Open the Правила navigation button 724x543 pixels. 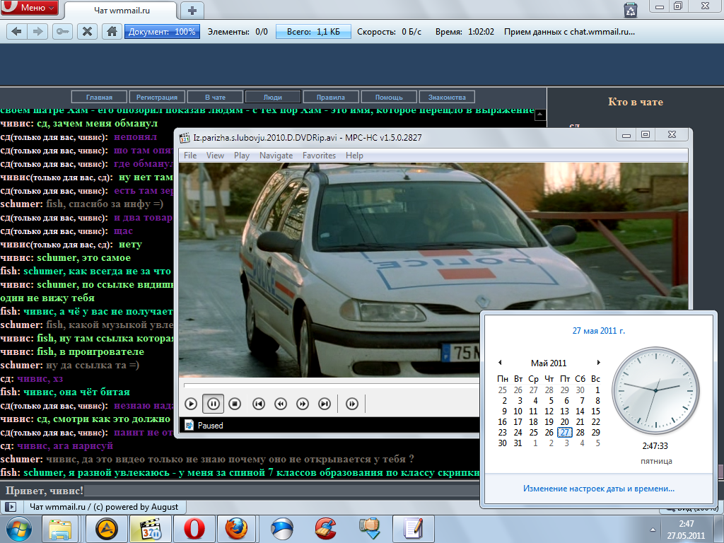pos(331,97)
